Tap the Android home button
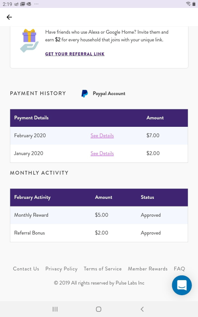198x317 pixels. [x=99, y=309]
